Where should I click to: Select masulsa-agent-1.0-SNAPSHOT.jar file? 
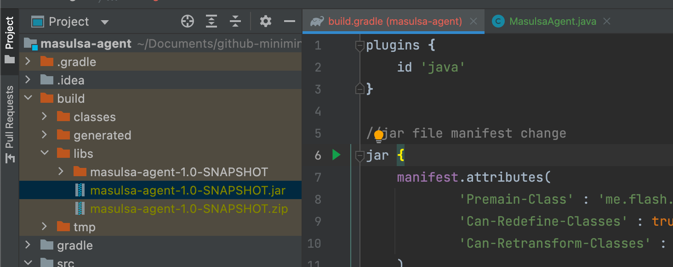[x=160, y=190]
